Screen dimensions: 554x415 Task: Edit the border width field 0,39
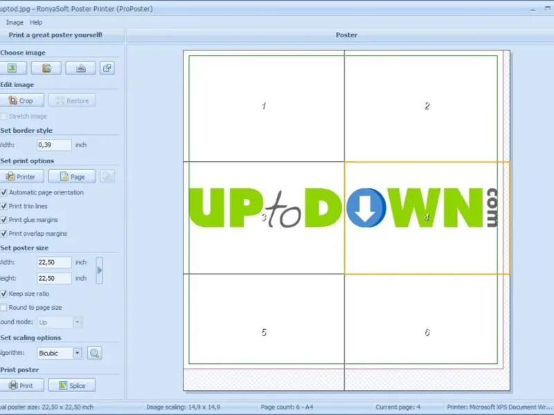click(x=54, y=145)
